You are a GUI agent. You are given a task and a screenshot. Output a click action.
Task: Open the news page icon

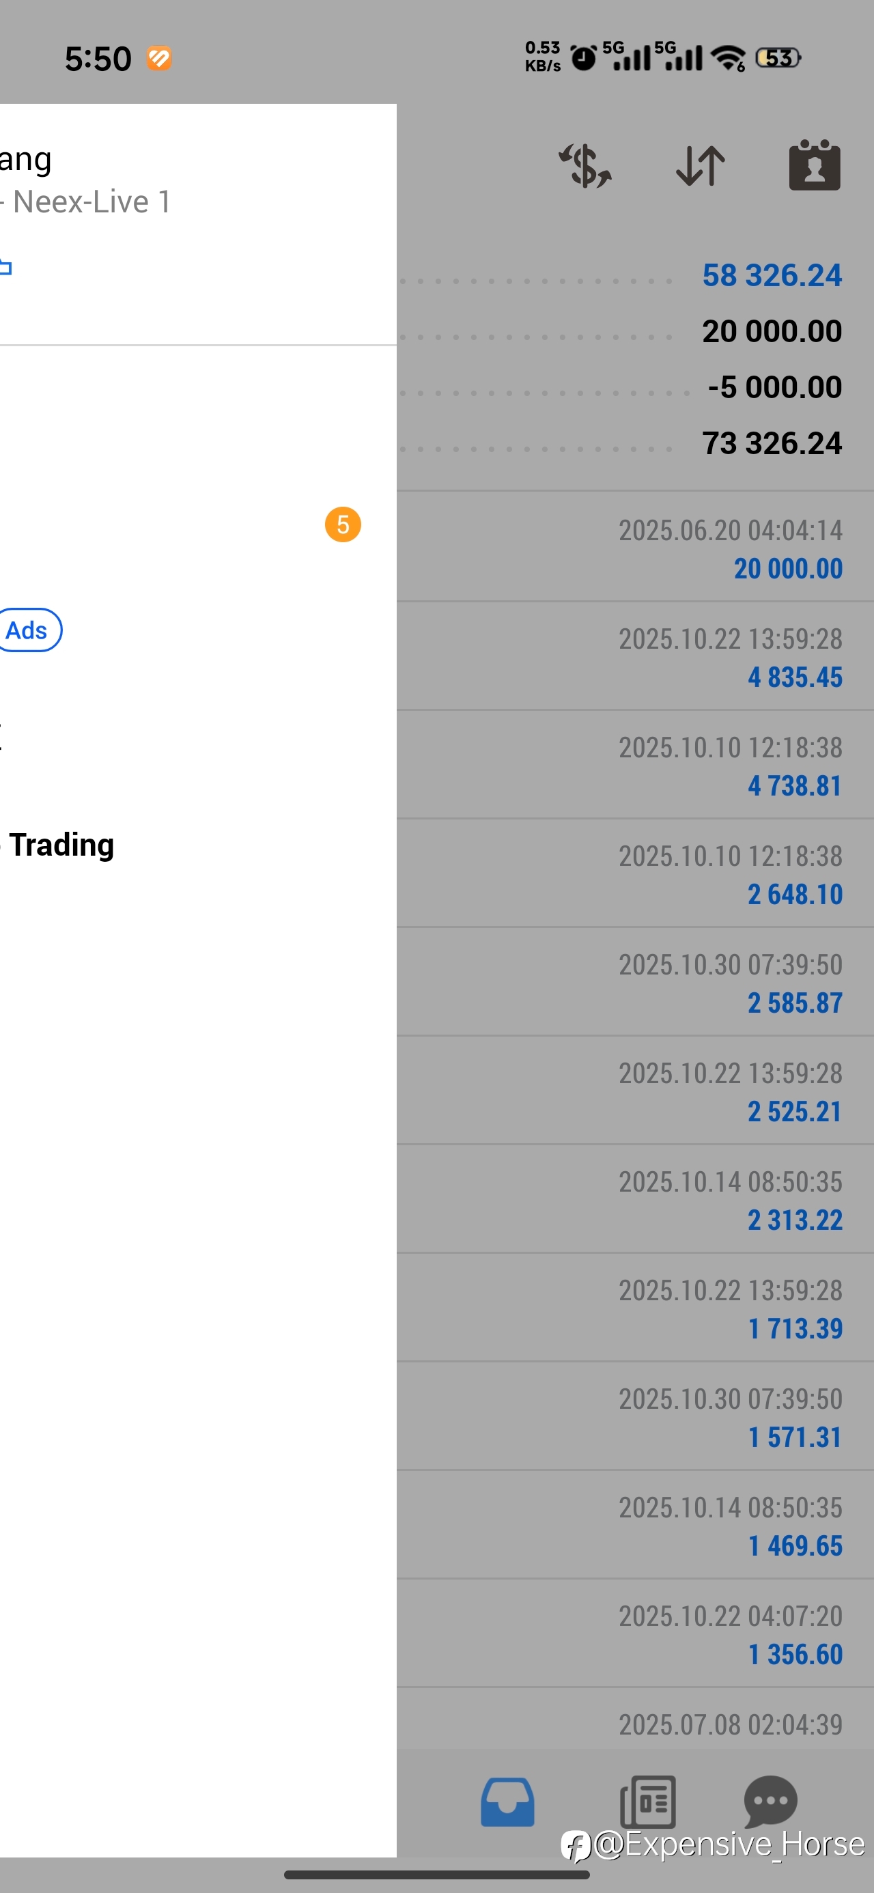tap(649, 1802)
